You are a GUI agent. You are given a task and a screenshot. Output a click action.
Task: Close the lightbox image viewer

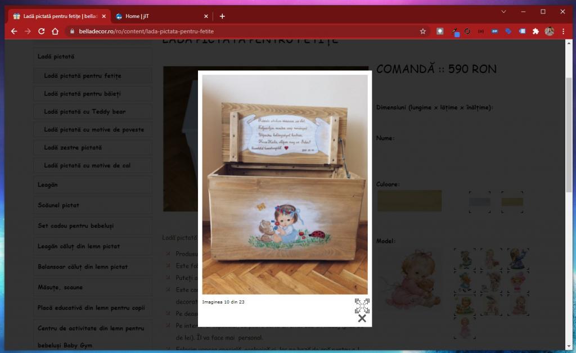[x=362, y=319]
